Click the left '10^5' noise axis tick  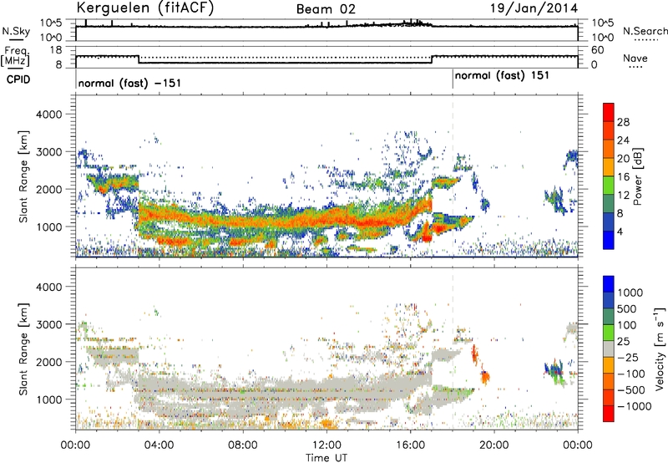point(51,23)
